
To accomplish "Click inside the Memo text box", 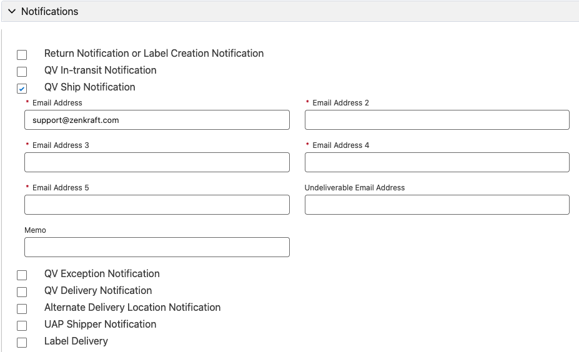I will tap(157, 247).
